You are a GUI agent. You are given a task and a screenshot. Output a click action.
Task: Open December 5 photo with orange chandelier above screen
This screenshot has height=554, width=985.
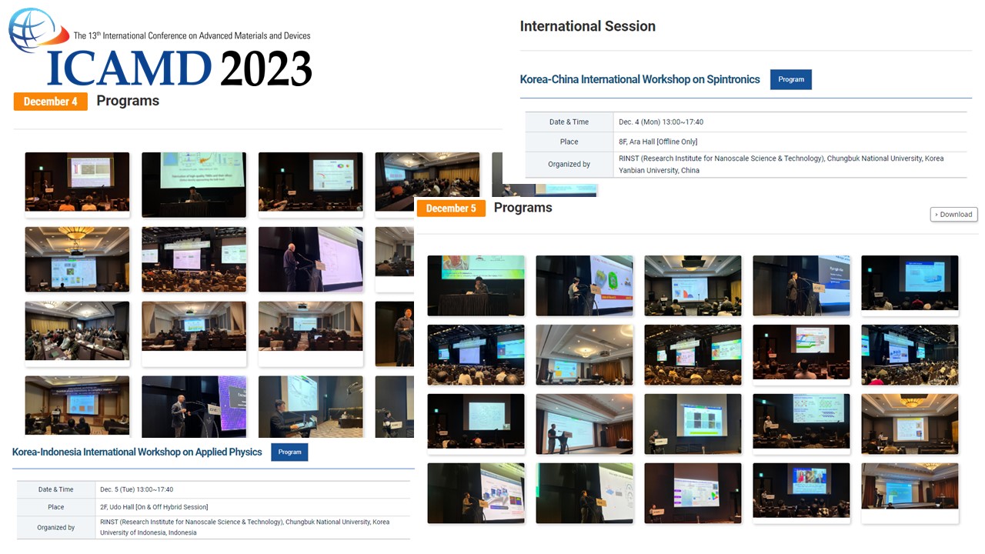[910, 423]
